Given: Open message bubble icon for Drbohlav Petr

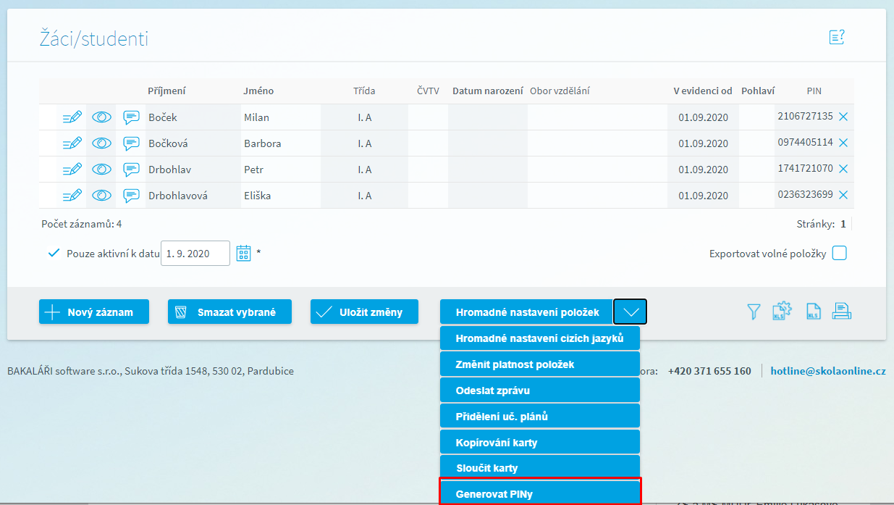Looking at the screenshot, I should 131,170.
